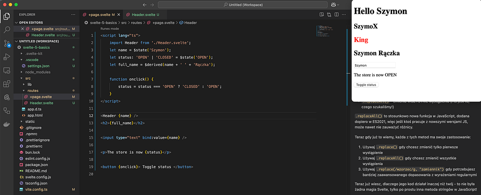Screen dimensions: 481x195
Task: Expand the lib folder under src
Action: (x=29, y=84)
